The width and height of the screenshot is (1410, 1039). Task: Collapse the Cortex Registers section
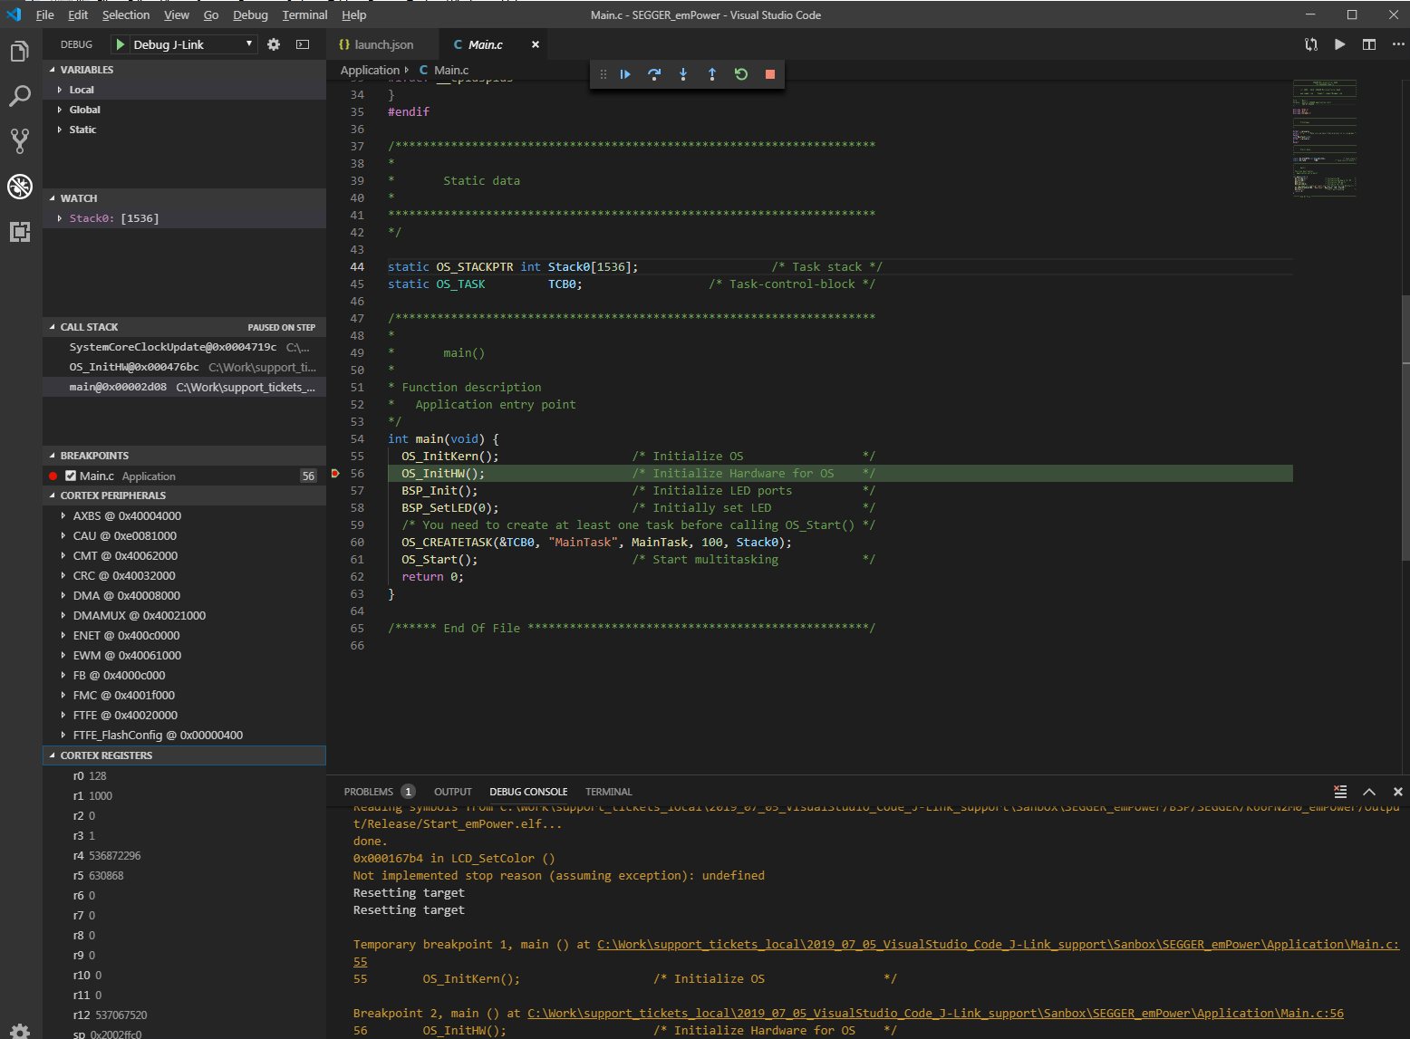point(106,755)
